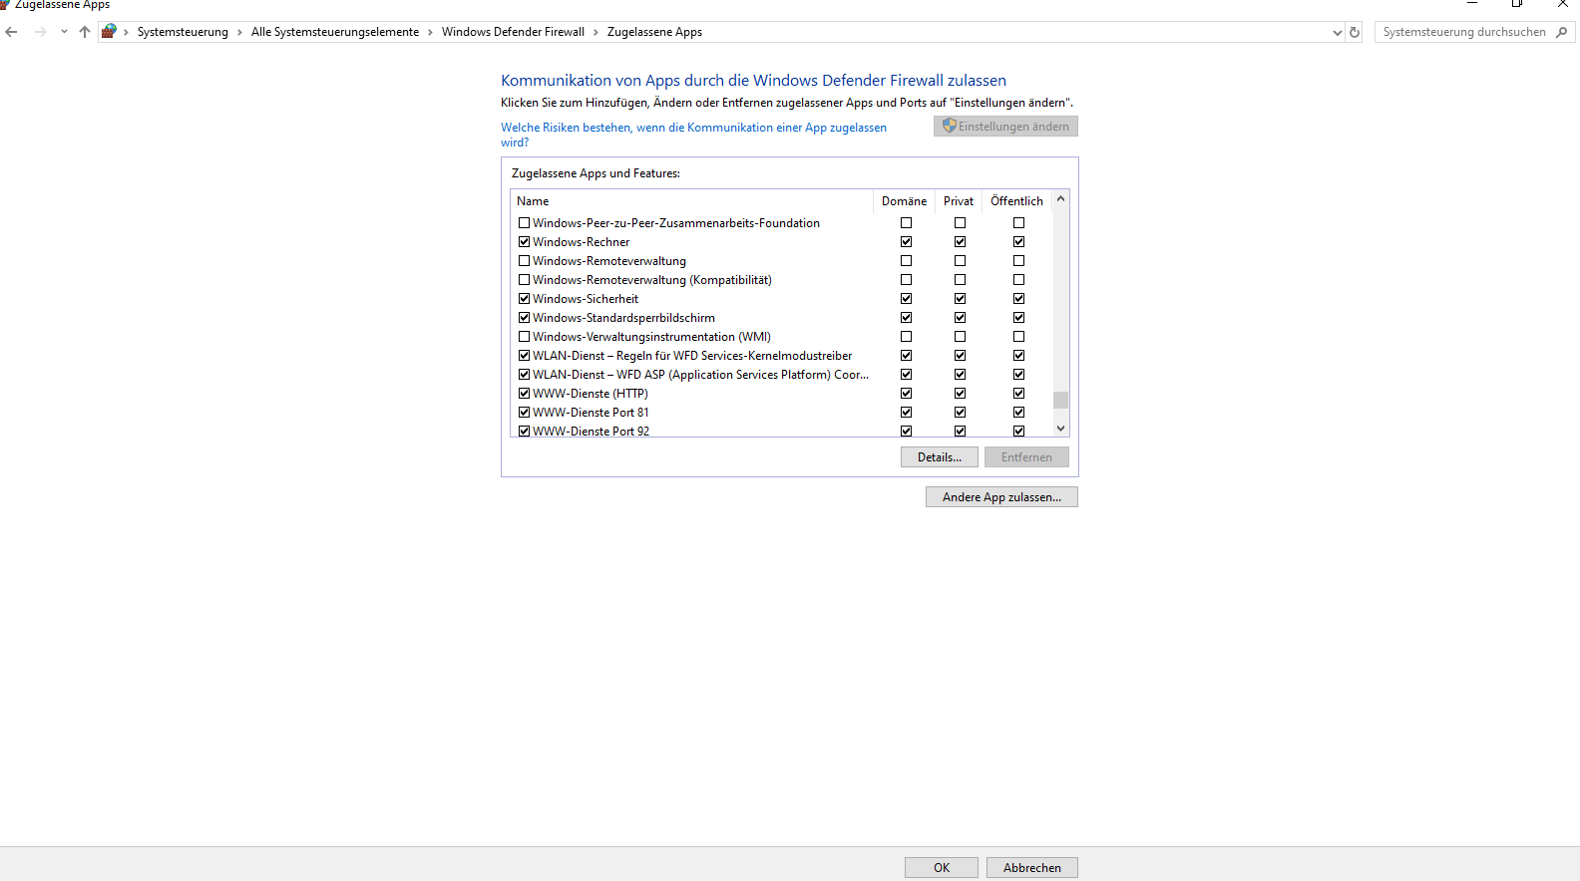1580x881 pixels.
Task: Enable the Windows-Peer-zu-Peer-Zusammenarbeits-Foundation checkbox
Action: (524, 223)
